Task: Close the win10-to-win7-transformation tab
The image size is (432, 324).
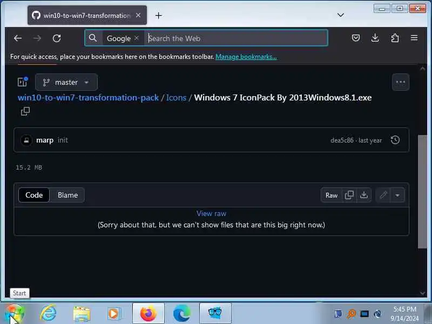Action: (x=138, y=16)
